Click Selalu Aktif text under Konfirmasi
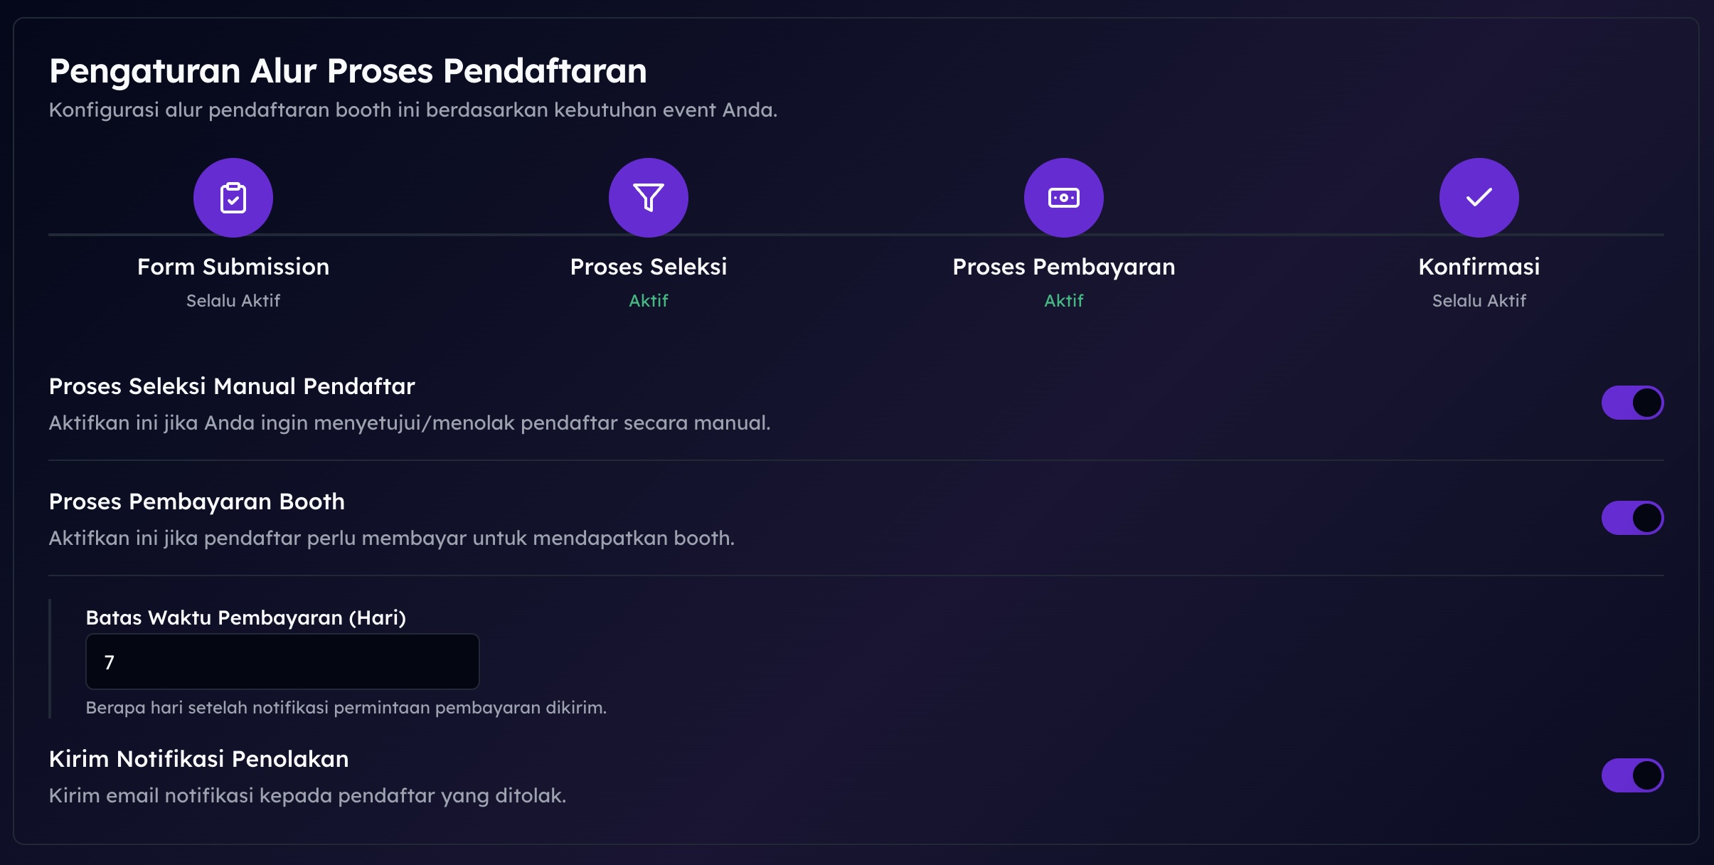The width and height of the screenshot is (1714, 865). coord(1479,301)
